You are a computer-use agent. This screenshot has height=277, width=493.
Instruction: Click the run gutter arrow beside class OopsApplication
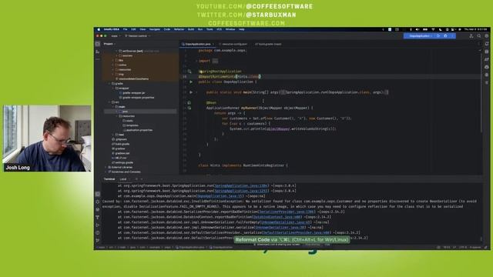point(191,82)
